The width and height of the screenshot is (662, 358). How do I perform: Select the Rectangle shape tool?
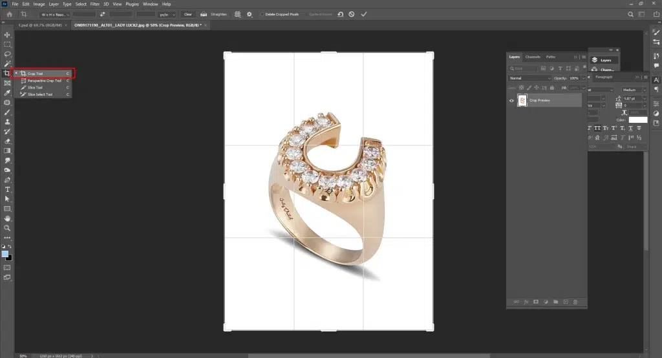click(7, 209)
